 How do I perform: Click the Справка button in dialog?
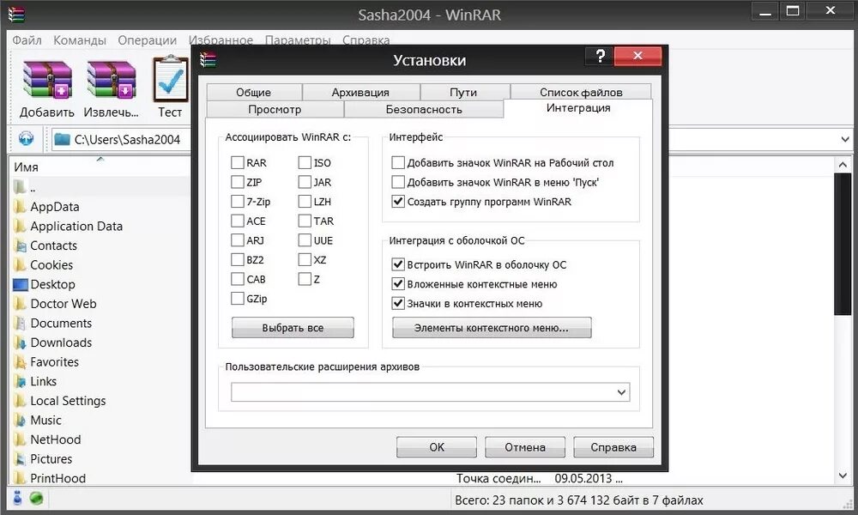click(613, 447)
